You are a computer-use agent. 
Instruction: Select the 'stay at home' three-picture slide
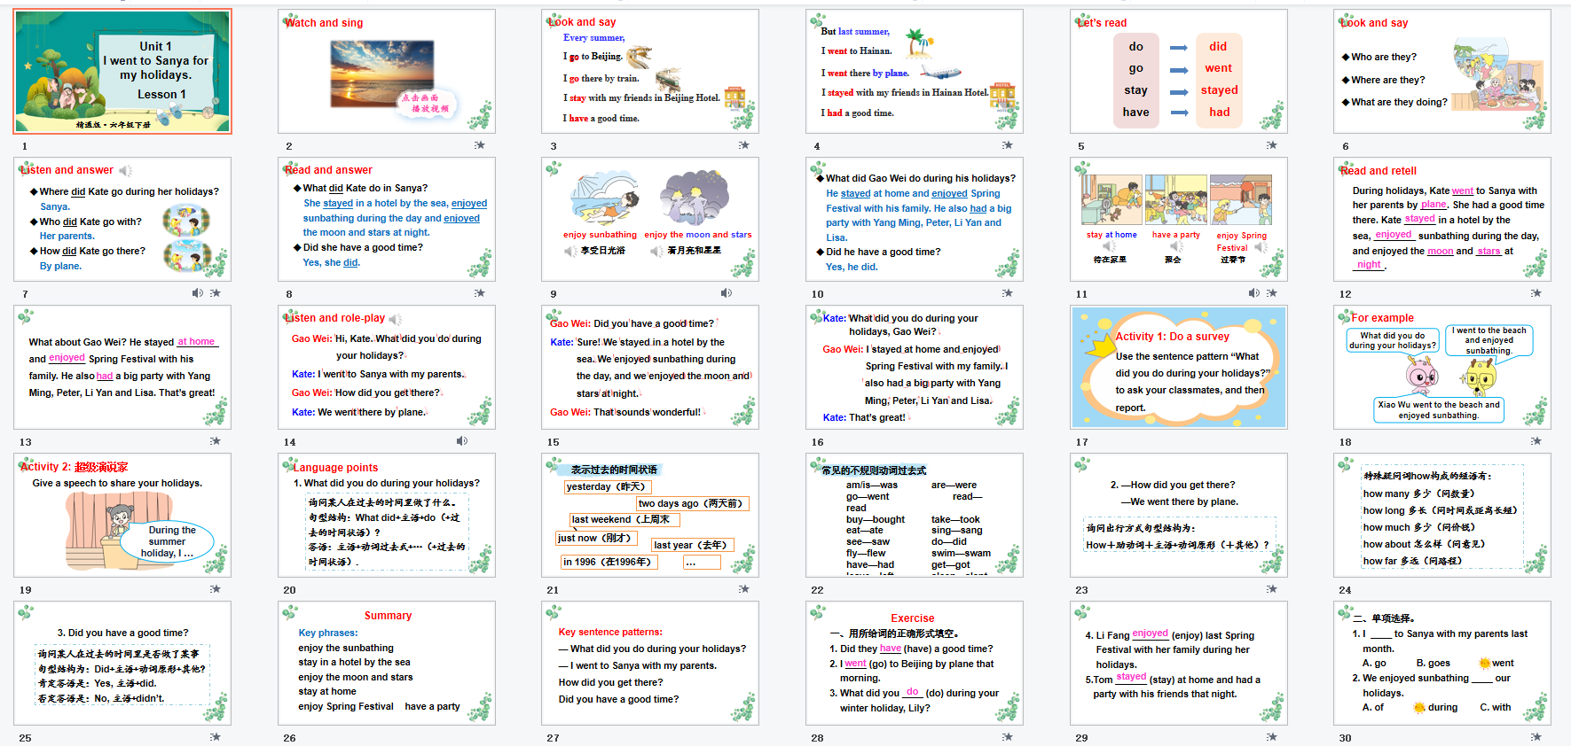1179,220
